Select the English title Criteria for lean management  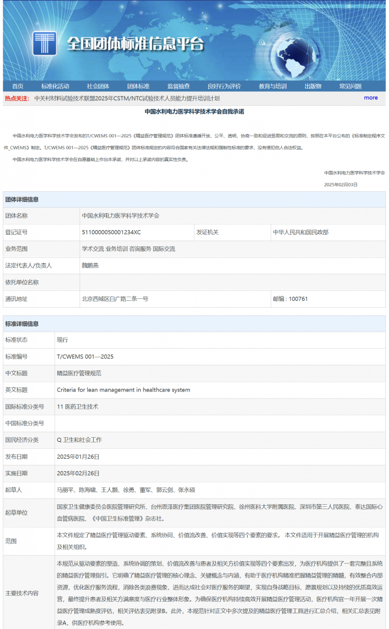pos(123,390)
